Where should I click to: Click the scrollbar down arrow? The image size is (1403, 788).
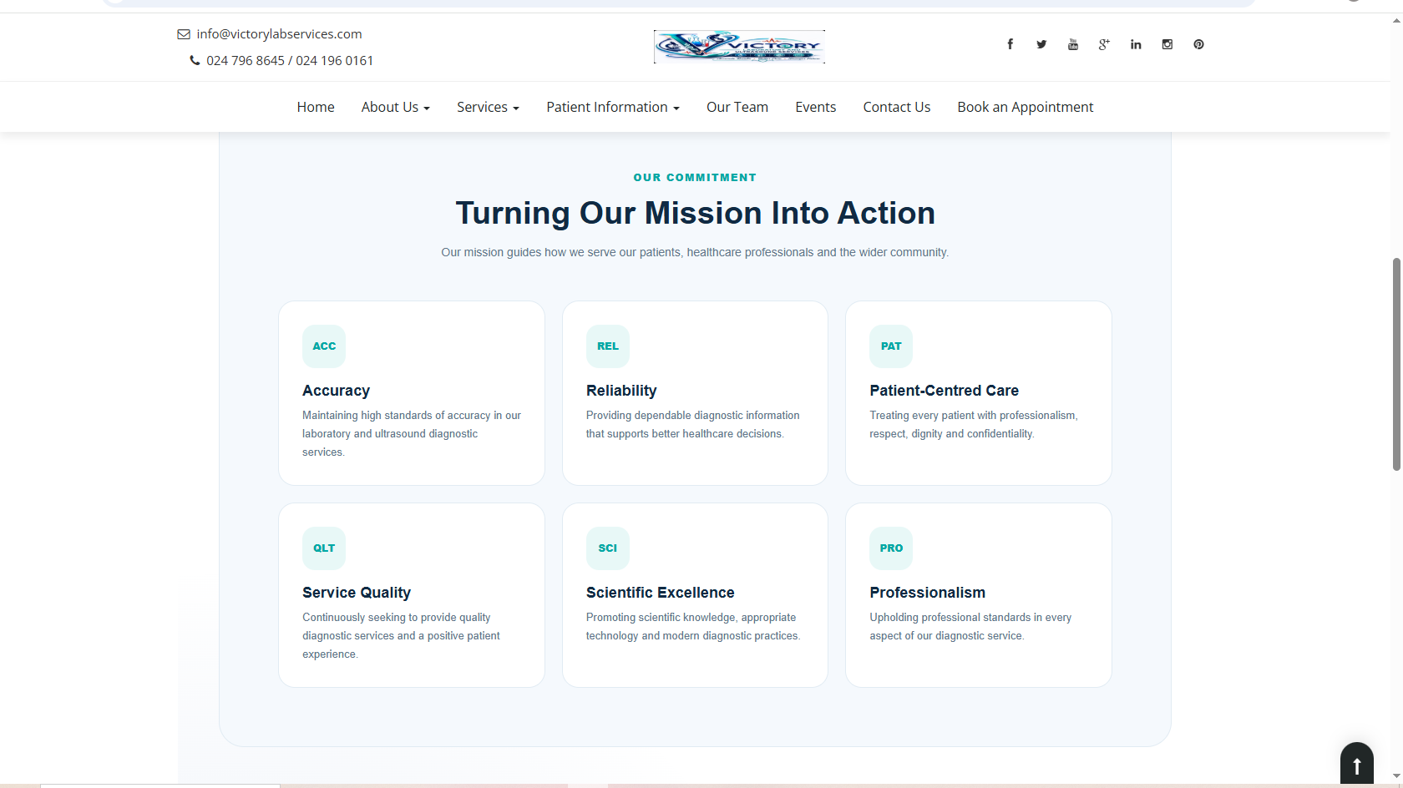tap(1396, 776)
